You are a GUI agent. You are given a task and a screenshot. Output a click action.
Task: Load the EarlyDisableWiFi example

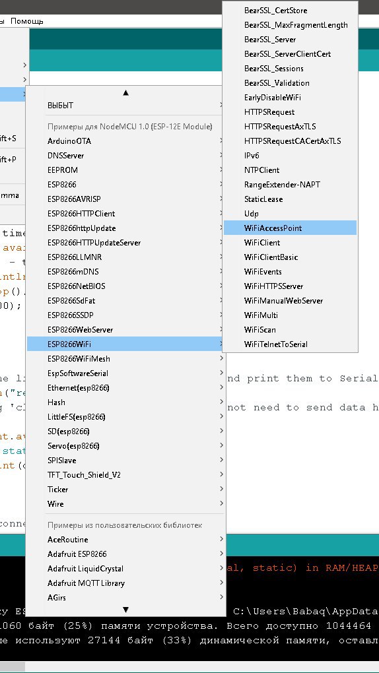pyautogui.click(x=290, y=98)
